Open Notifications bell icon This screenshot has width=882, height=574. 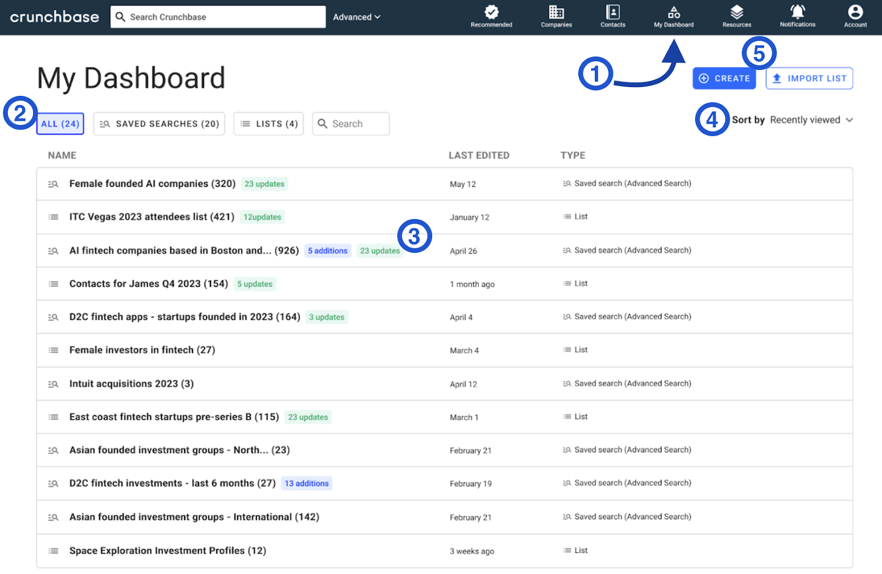pos(797,15)
